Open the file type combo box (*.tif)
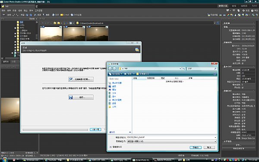 [x=172, y=142]
